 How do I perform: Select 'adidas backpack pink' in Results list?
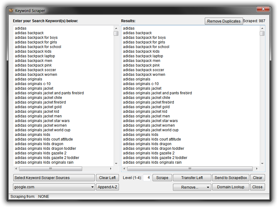[x=141, y=65]
